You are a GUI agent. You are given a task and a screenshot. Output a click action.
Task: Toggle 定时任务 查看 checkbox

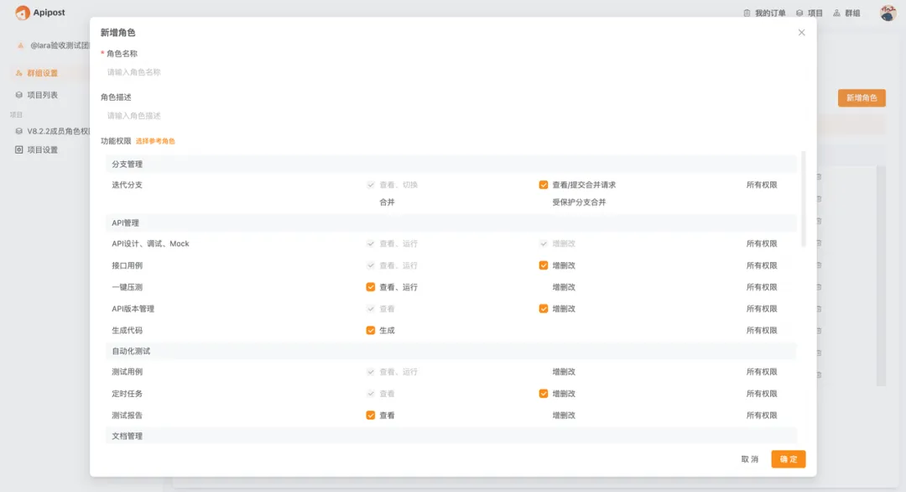point(371,395)
